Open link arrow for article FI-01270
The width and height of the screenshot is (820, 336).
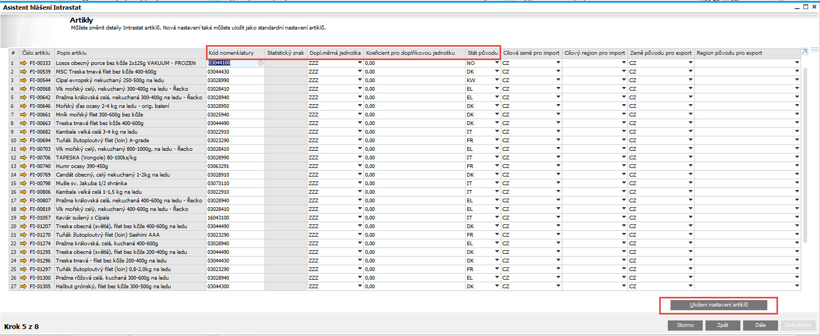[24, 235]
